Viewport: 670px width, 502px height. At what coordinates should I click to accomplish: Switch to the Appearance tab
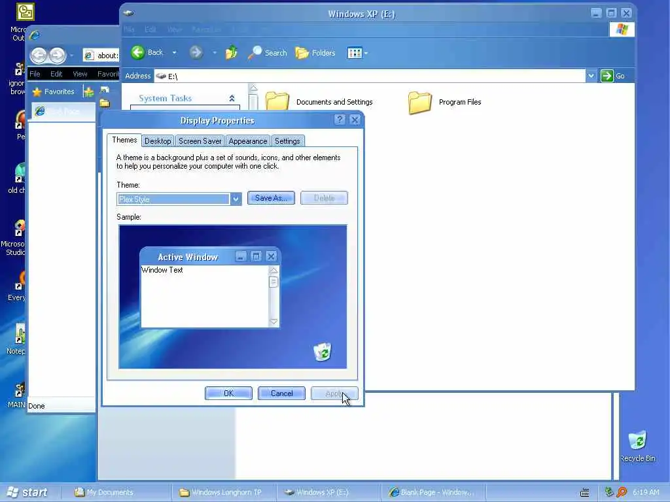[248, 141]
